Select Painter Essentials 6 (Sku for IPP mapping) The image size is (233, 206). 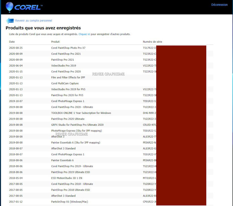coord(76,142)
